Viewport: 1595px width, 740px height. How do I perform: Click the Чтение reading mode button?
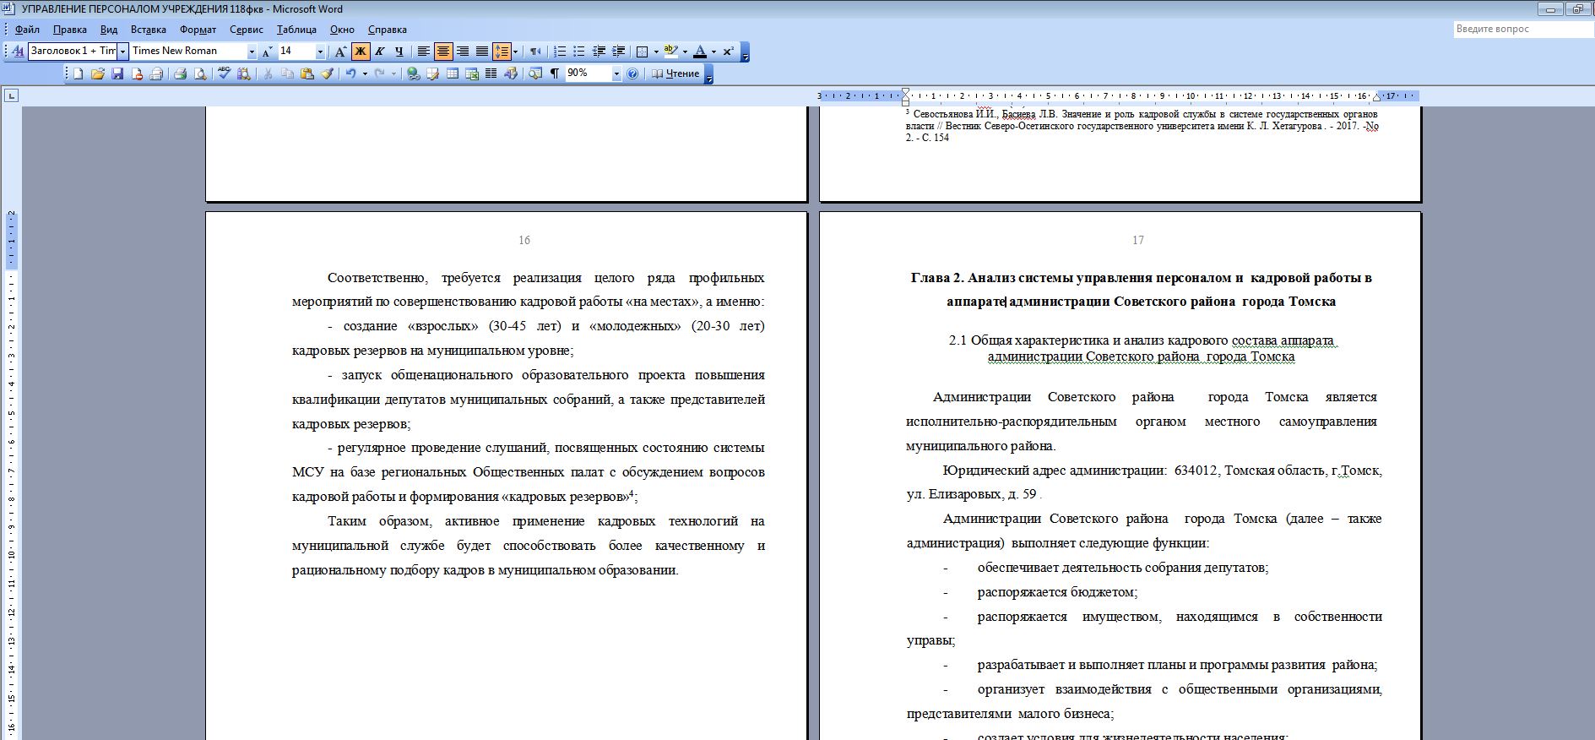click(x=675, y=74)
